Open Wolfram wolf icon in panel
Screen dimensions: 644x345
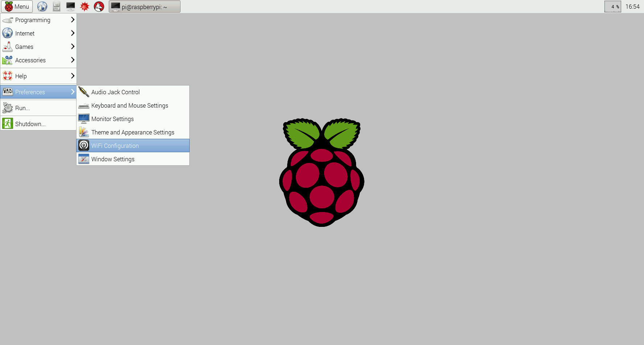pyautogui.click(x=99, y=7)
